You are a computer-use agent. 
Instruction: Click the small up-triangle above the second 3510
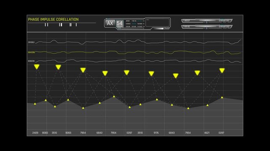pyautogui.click(x=140, y=104)
